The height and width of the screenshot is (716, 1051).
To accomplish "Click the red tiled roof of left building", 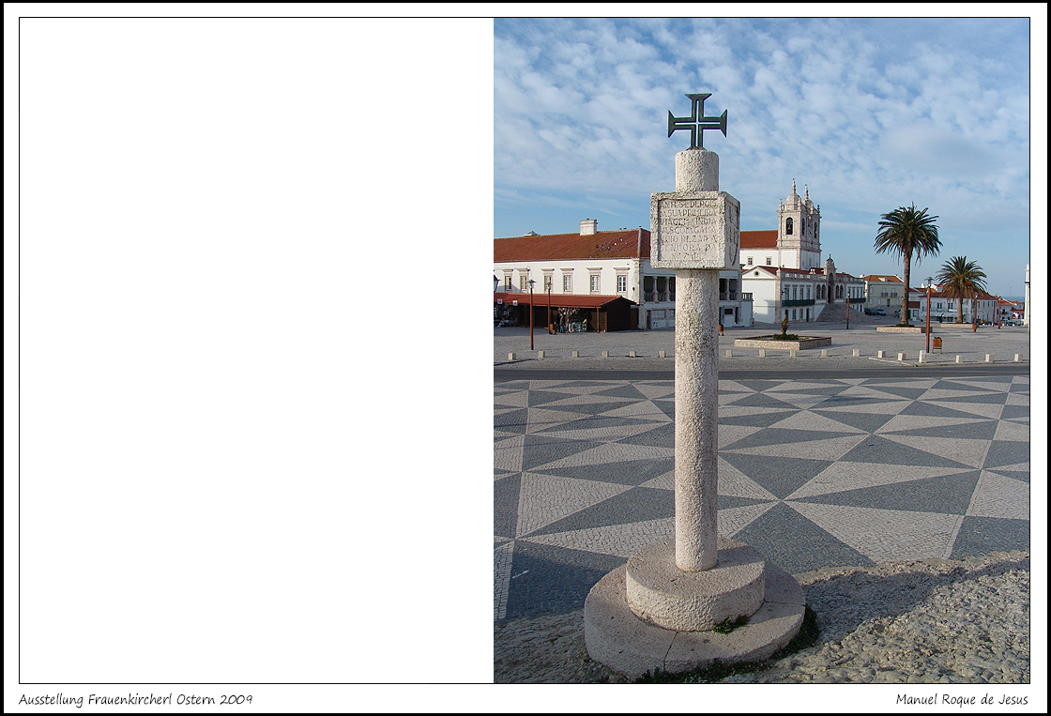I will [x=571, y=246].
